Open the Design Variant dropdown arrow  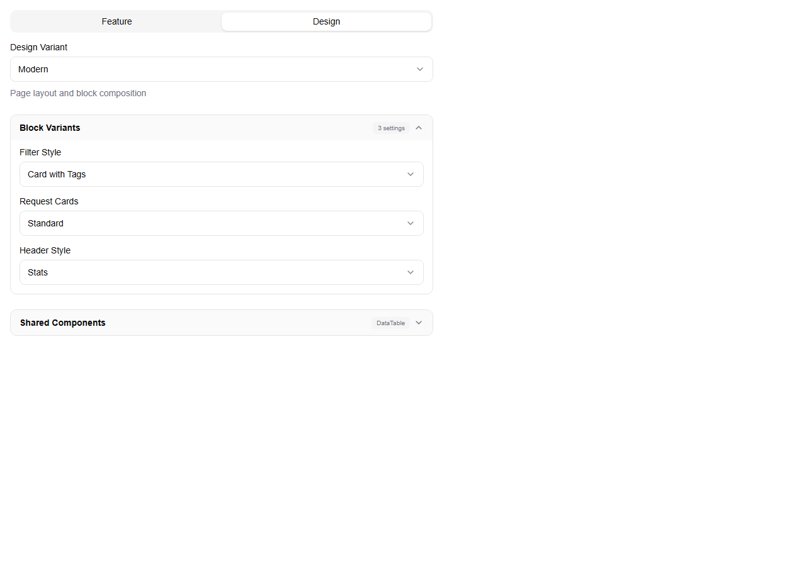[419, 69]
